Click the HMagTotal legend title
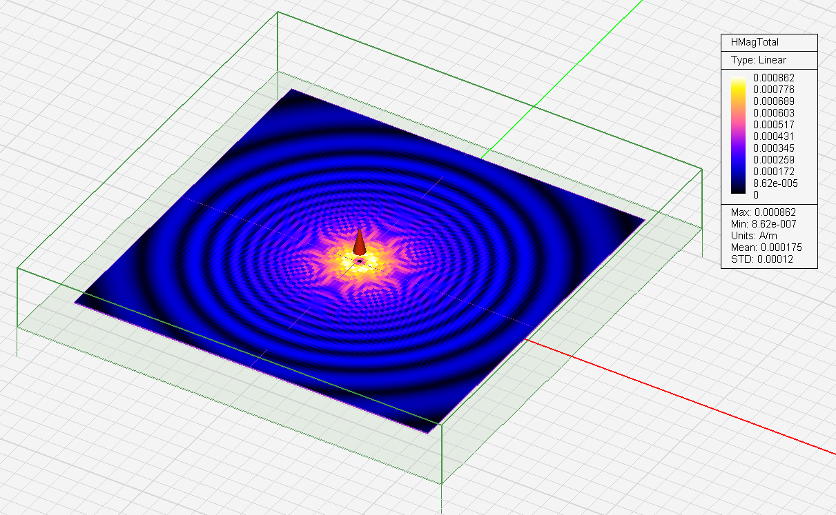The image size is (836, 515). pyautogui.click(x=755, y=42)
